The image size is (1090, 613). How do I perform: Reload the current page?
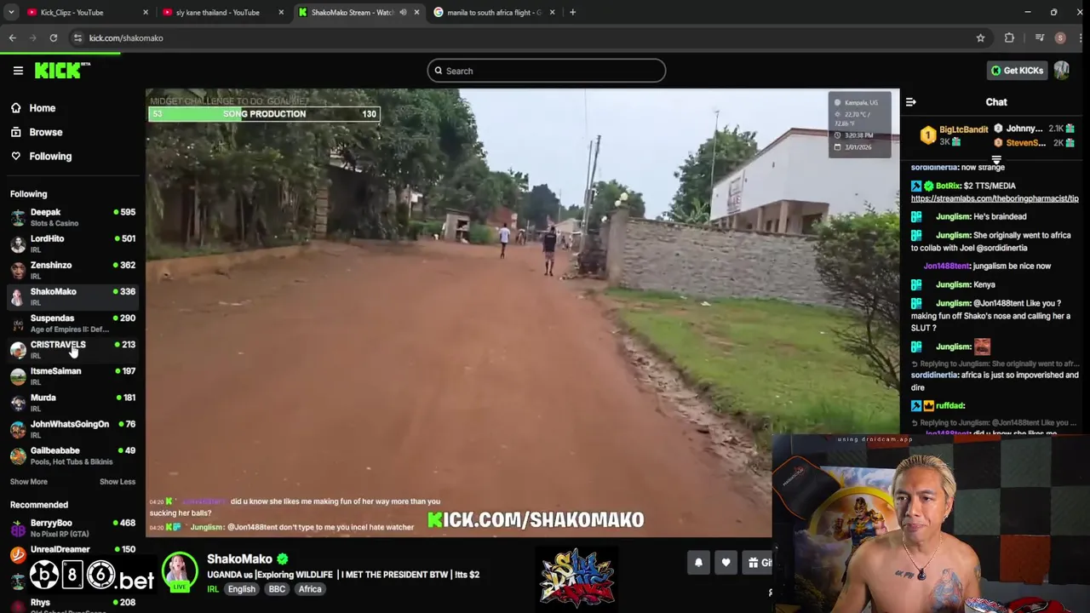point(53,37)
